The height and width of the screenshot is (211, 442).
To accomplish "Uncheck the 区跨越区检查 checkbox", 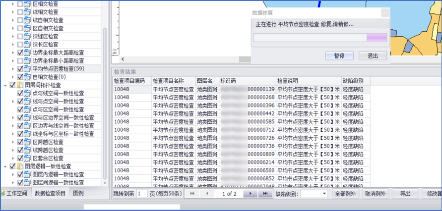I will (x=20, y=142).
